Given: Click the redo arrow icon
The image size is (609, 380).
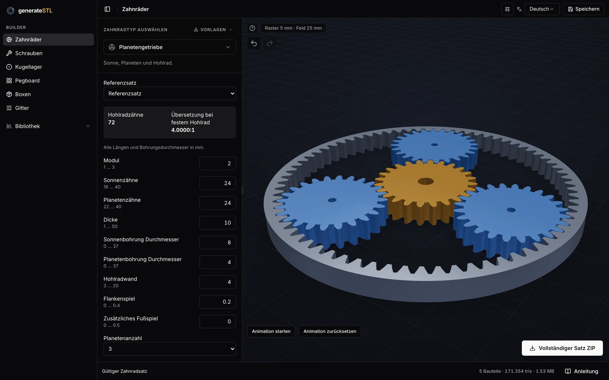Looking at the screenshot, I should (270, 43).
